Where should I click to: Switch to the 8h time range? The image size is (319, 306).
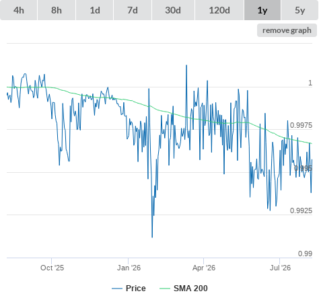57,10
